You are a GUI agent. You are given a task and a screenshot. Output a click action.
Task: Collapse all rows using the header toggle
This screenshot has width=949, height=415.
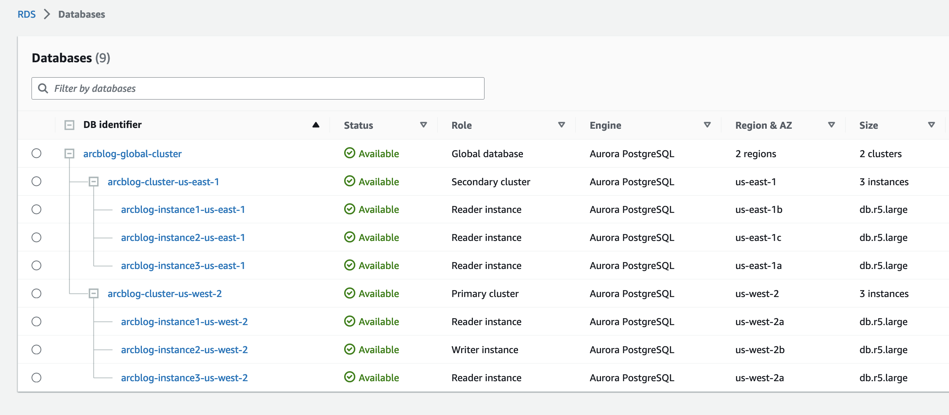69,125
